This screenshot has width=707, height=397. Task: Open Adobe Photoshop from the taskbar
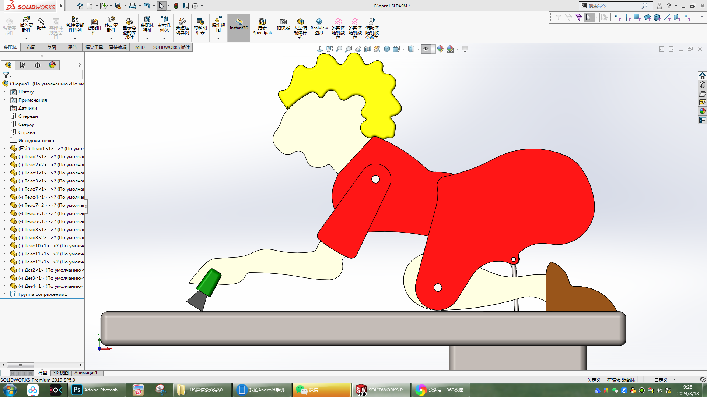tap(98, 390)
